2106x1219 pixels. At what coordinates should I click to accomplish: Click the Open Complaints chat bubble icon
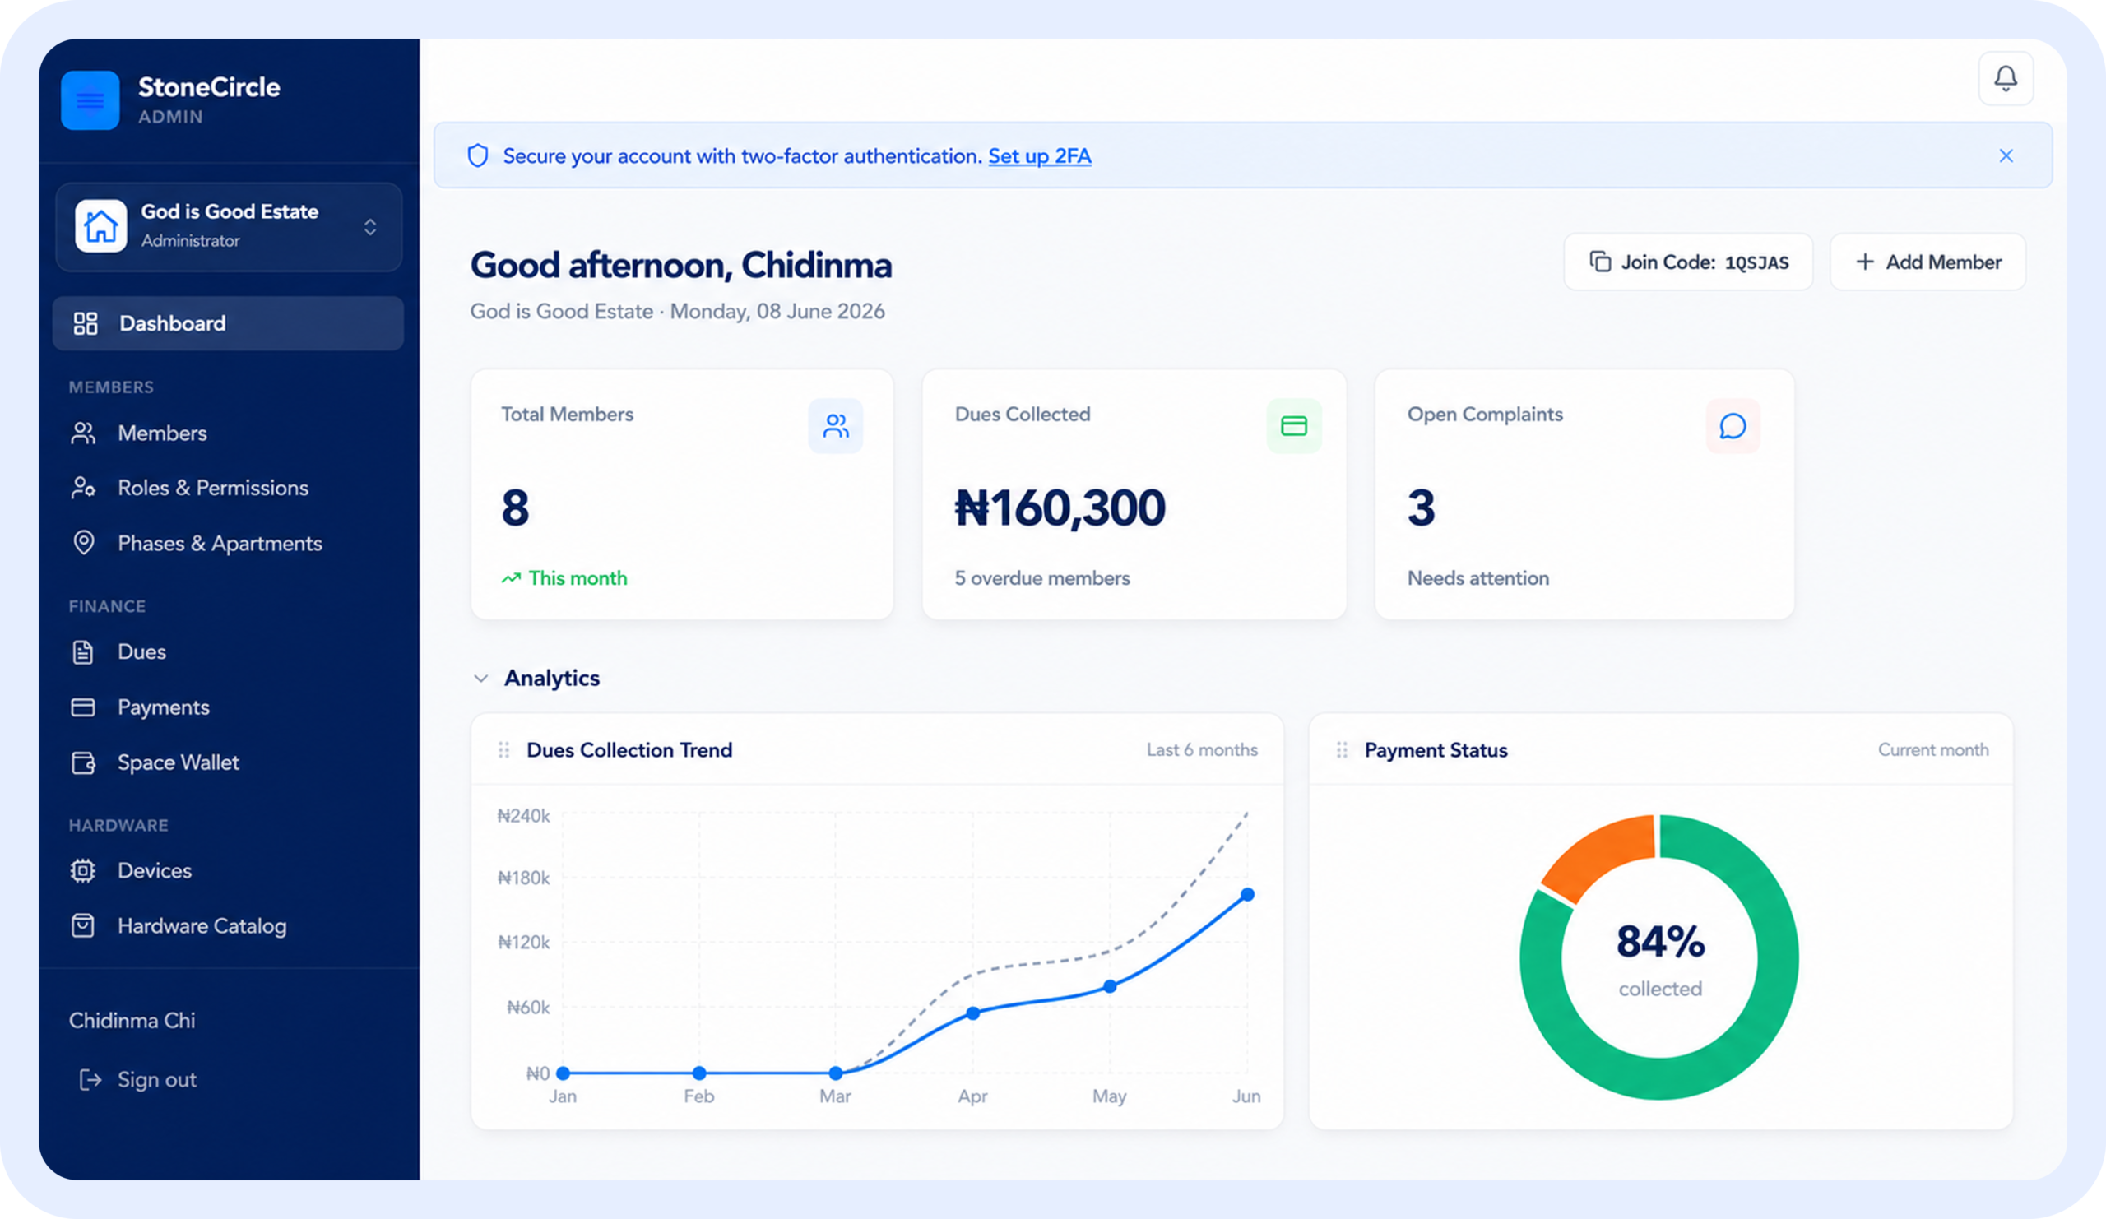tap(1733, 426)
